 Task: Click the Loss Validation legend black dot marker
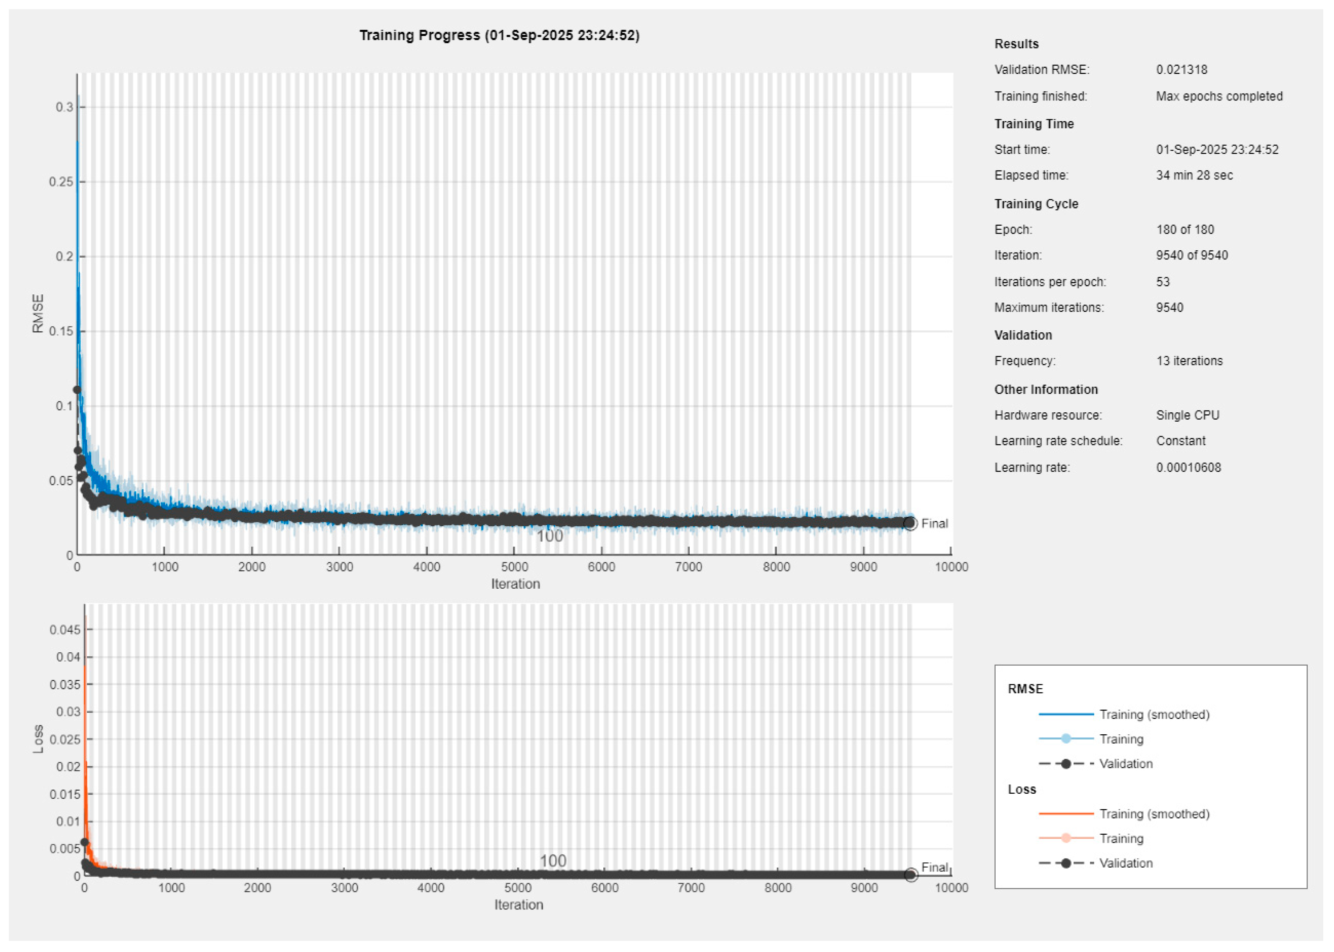coord(1066,863)
